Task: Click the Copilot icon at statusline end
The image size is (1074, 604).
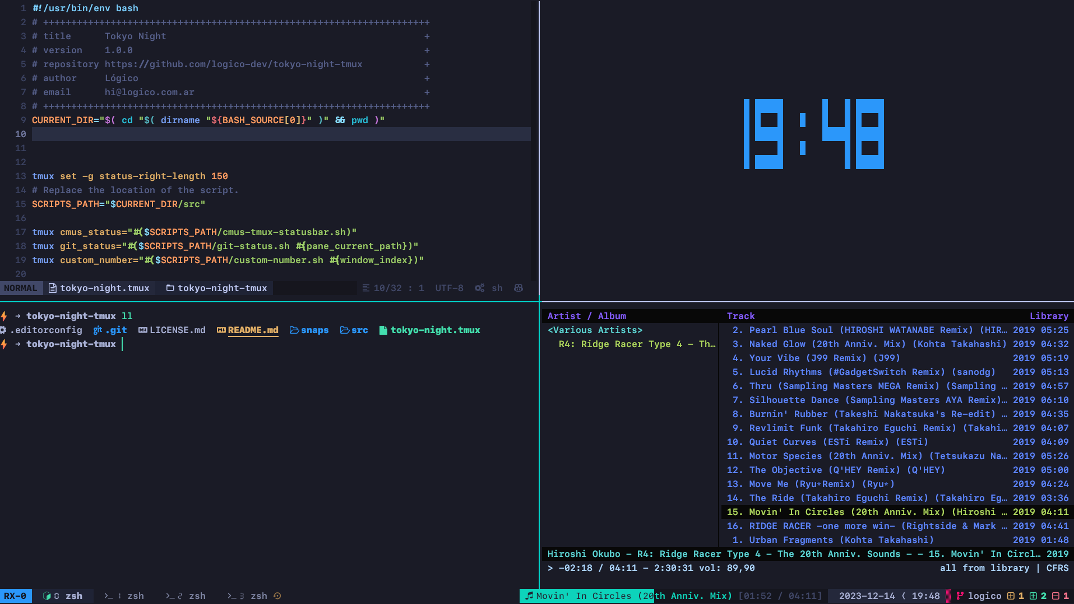Action: (x=519, y=288)
